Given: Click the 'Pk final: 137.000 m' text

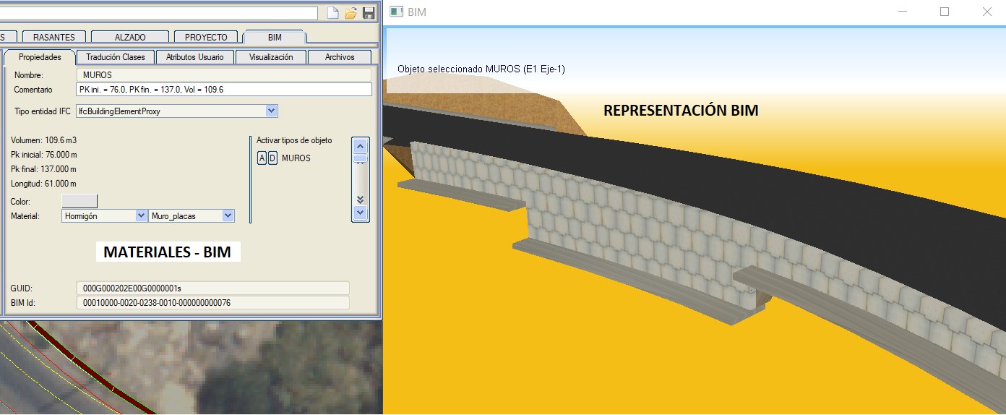Looking at the screenshot, I should 44,168.
